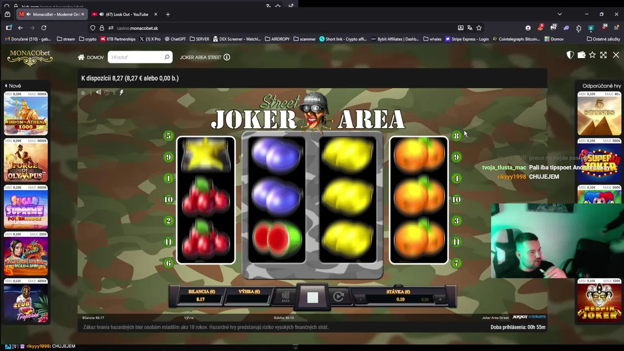Click the translate page icon
624x351 pixels.
tap(469, 28)
